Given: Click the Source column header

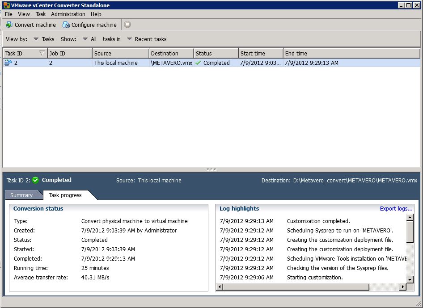Looking at the screenshot, I should click(121, 53).
